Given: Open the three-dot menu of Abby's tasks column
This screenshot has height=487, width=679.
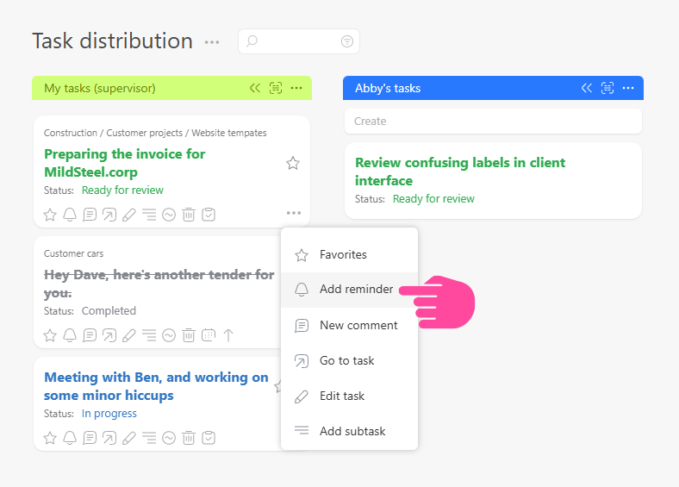Looking at the screenshot, I should (628, 88).
